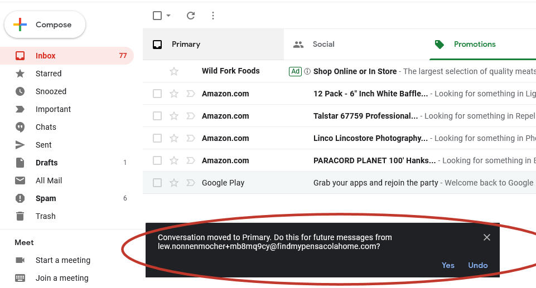Open the Inbox folder
Viewport: 536px width, 288px height.
click(67, 56)
